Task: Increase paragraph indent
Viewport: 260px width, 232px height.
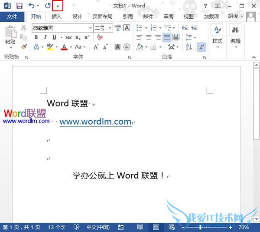Action: pos(194,28)
